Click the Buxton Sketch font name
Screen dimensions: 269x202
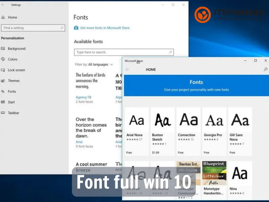tap(157, 137)
